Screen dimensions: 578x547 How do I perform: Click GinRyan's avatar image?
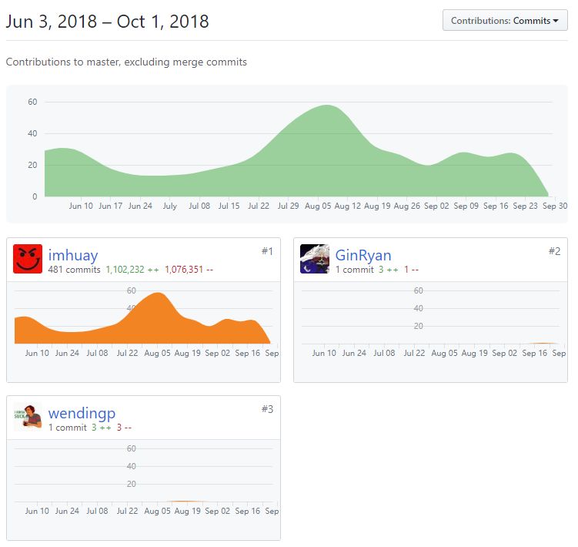[x=315, y=259]
